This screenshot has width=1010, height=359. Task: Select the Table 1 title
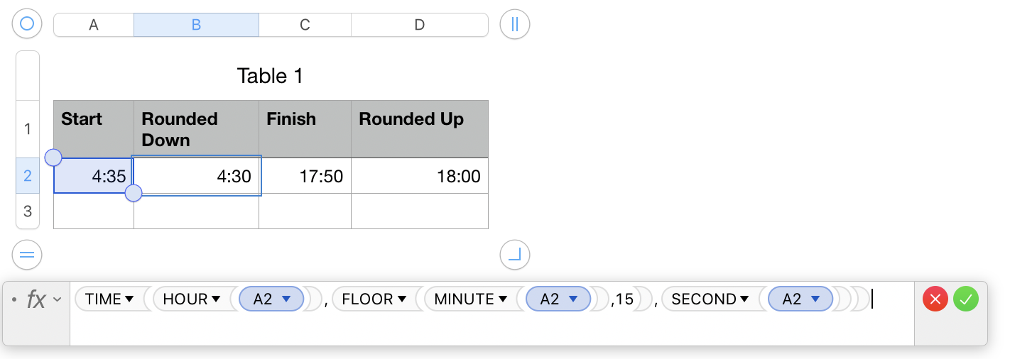click(x=270, y=76)
